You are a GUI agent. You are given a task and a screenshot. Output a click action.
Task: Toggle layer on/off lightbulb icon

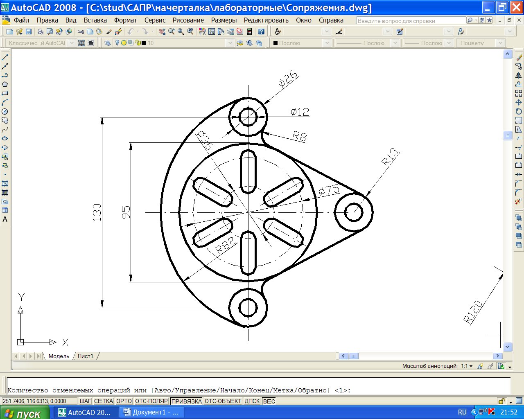(117, 43)
